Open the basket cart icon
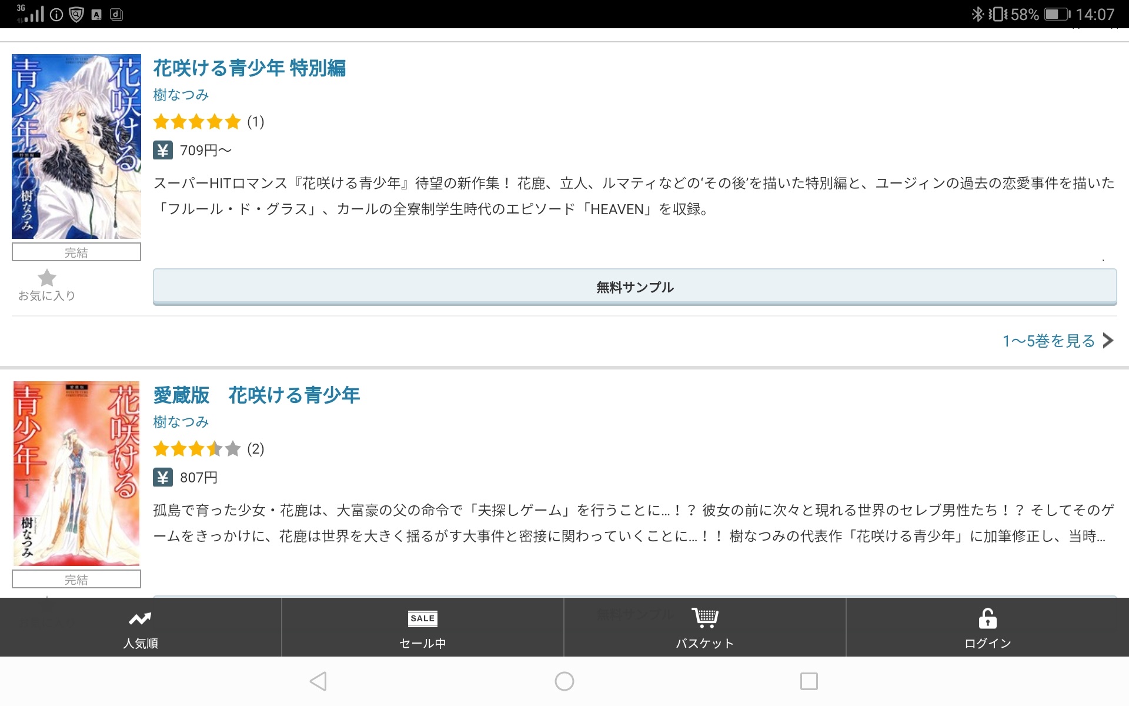1129x706 pixels. coord(705,618)
